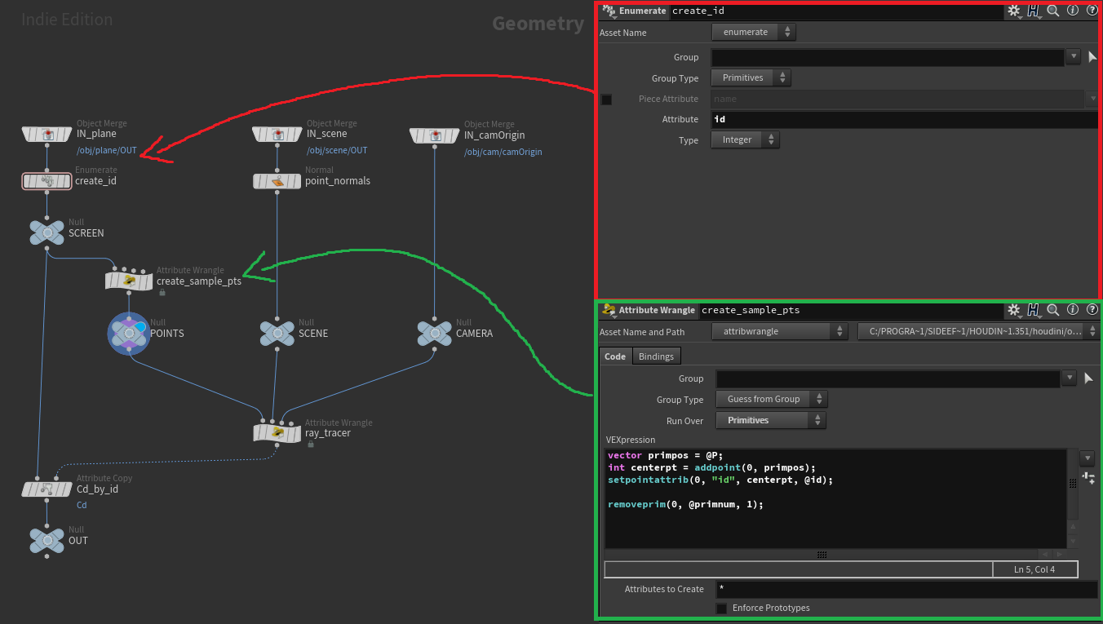Select the CAMERA null node
Screen dimensions: 1103x624
click(x=435, y=333)
